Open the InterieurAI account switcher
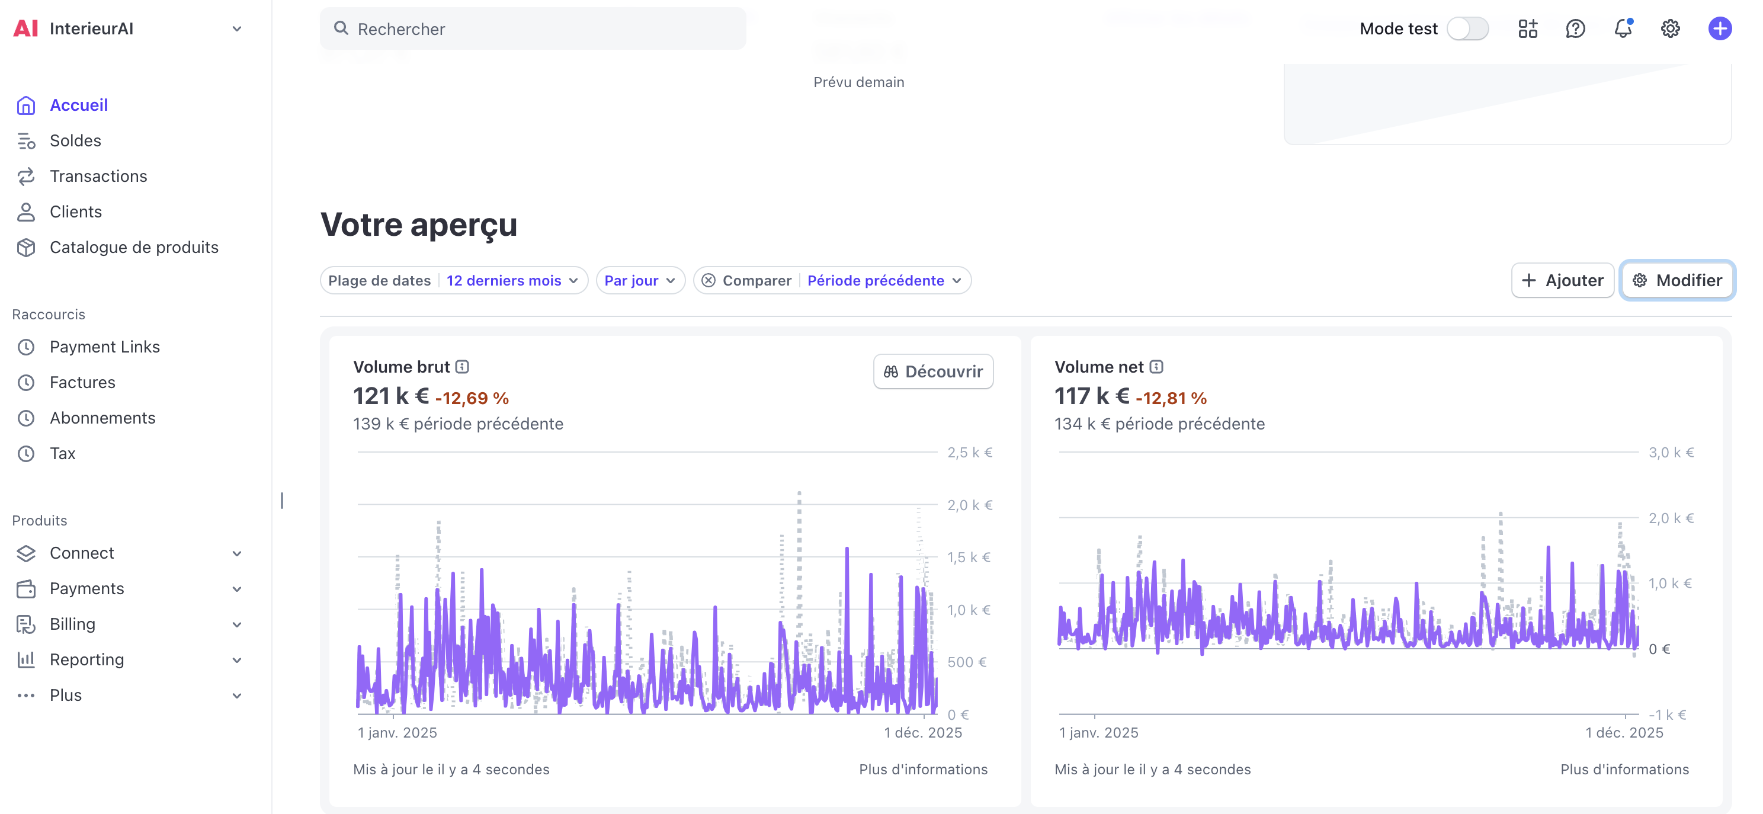This screenshot has height=814, width=1763. (x=129, y=29)
